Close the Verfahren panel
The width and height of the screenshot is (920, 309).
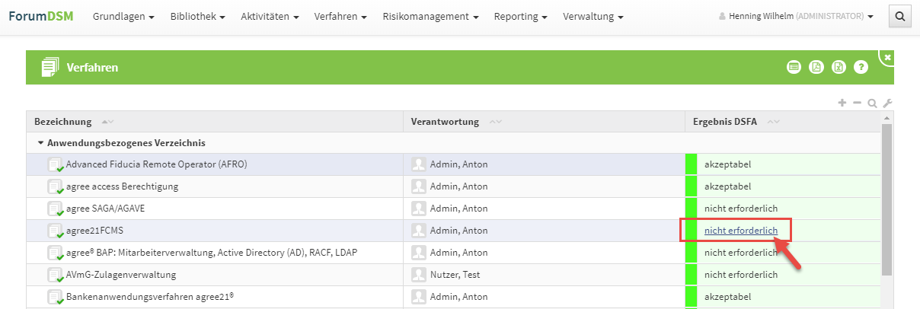click(887, 56)
